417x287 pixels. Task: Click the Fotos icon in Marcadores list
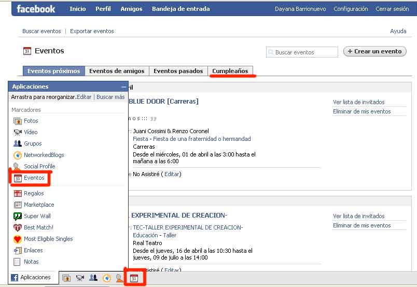click(x=18, y=121)
